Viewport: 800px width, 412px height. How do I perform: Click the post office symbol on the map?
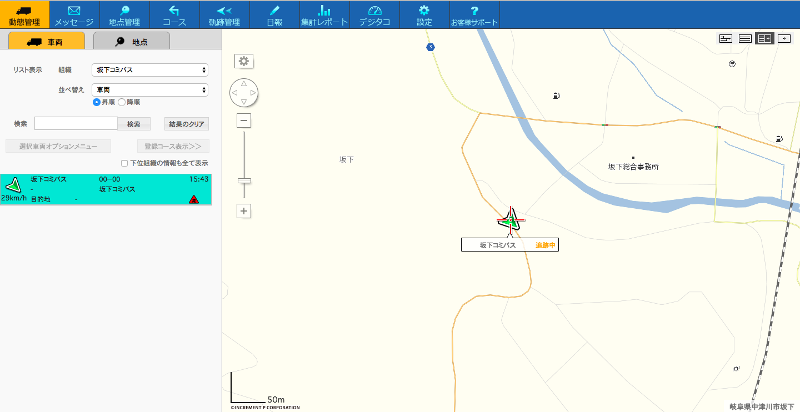tap(732, 64)
